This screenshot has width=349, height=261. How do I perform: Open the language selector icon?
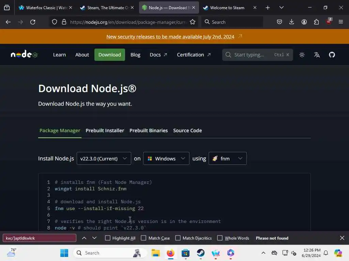point(317,55)
